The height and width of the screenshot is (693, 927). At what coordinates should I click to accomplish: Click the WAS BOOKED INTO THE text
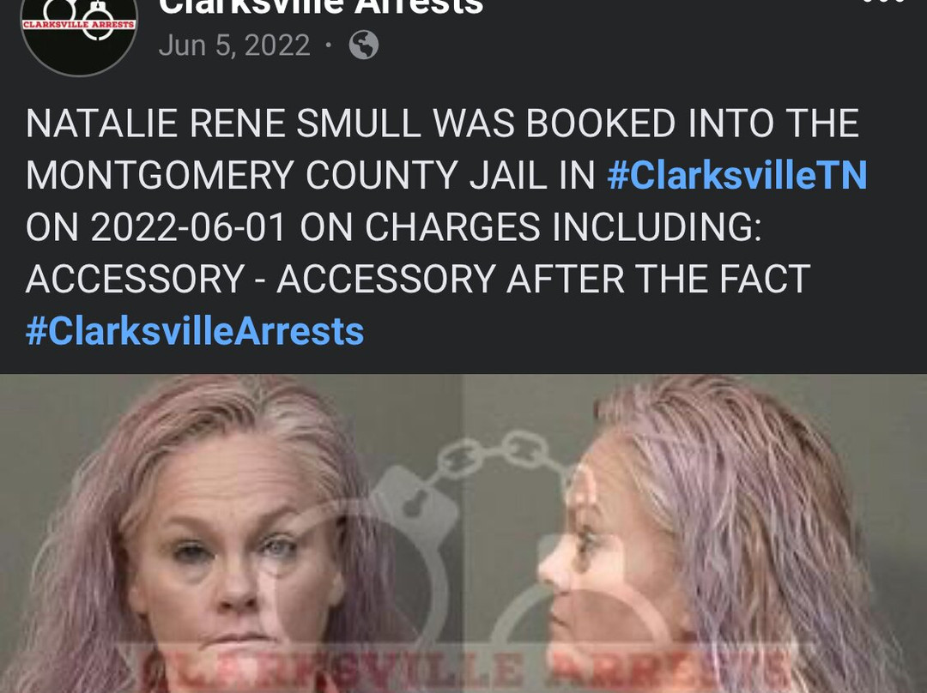click(645, 124)
